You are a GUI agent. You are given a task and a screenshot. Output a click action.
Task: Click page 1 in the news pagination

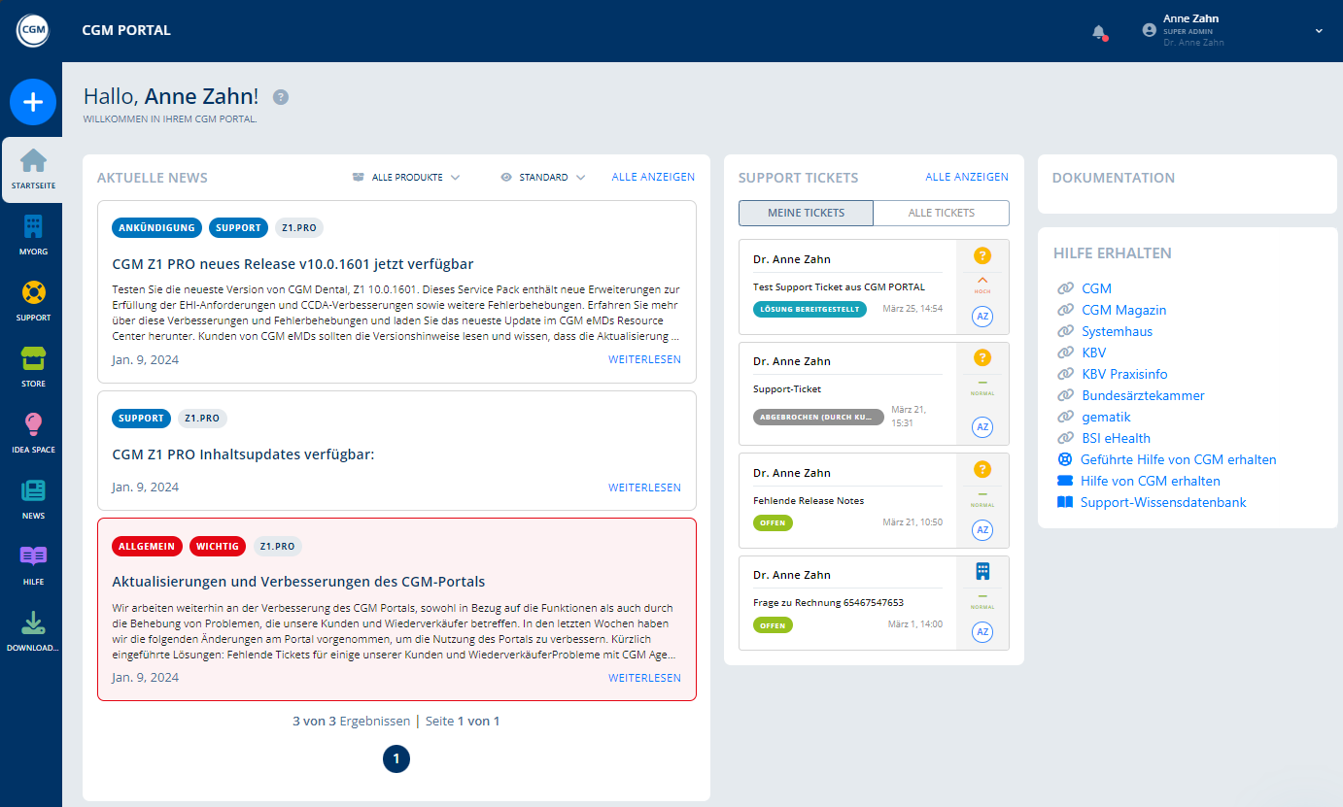pyautogui.click(x=396, y=758)
